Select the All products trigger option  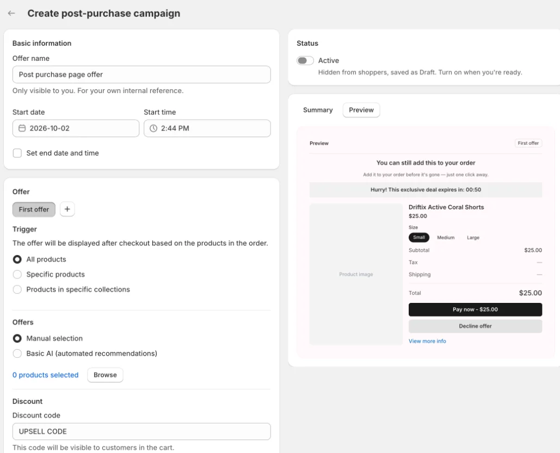17,259
